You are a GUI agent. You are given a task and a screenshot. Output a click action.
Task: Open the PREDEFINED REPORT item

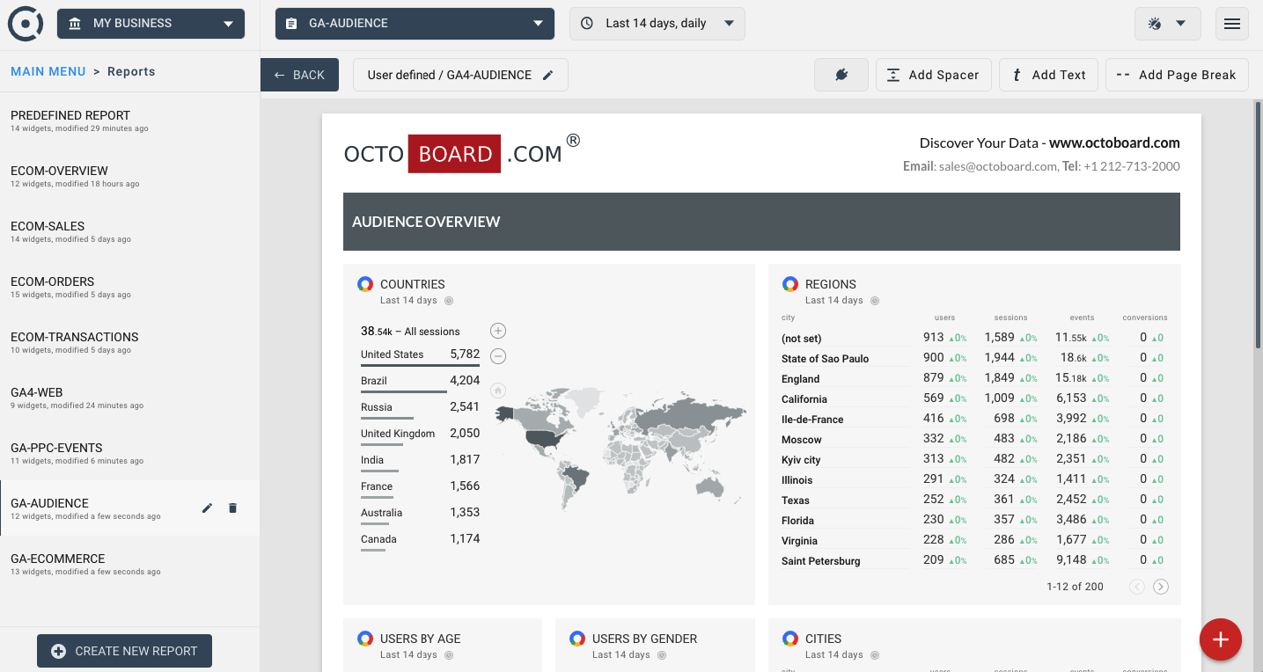point(129,121)
